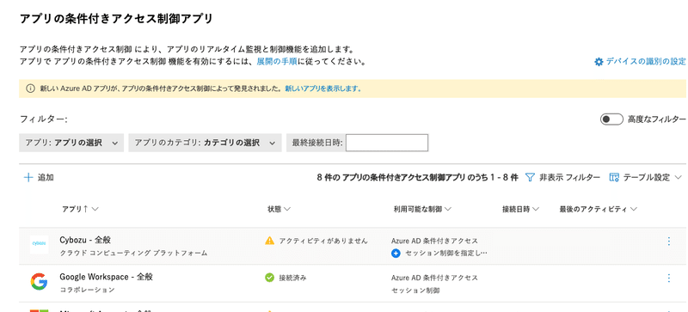This screenshot has width=688, height=312.
Task: Open the 展開の手順 link
Action: point(277,62)
